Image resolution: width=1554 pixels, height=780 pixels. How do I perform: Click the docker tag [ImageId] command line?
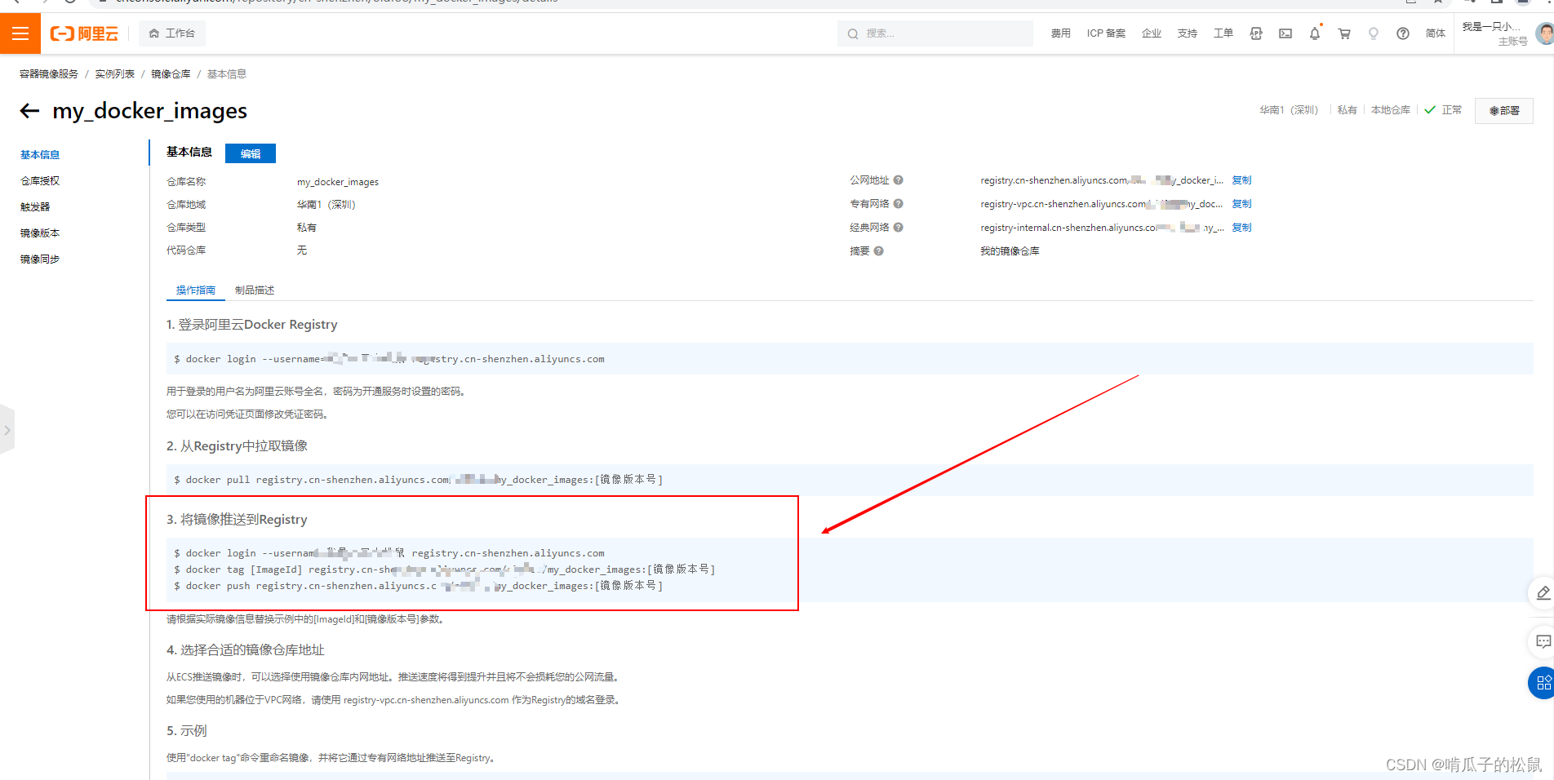point(445,569)
